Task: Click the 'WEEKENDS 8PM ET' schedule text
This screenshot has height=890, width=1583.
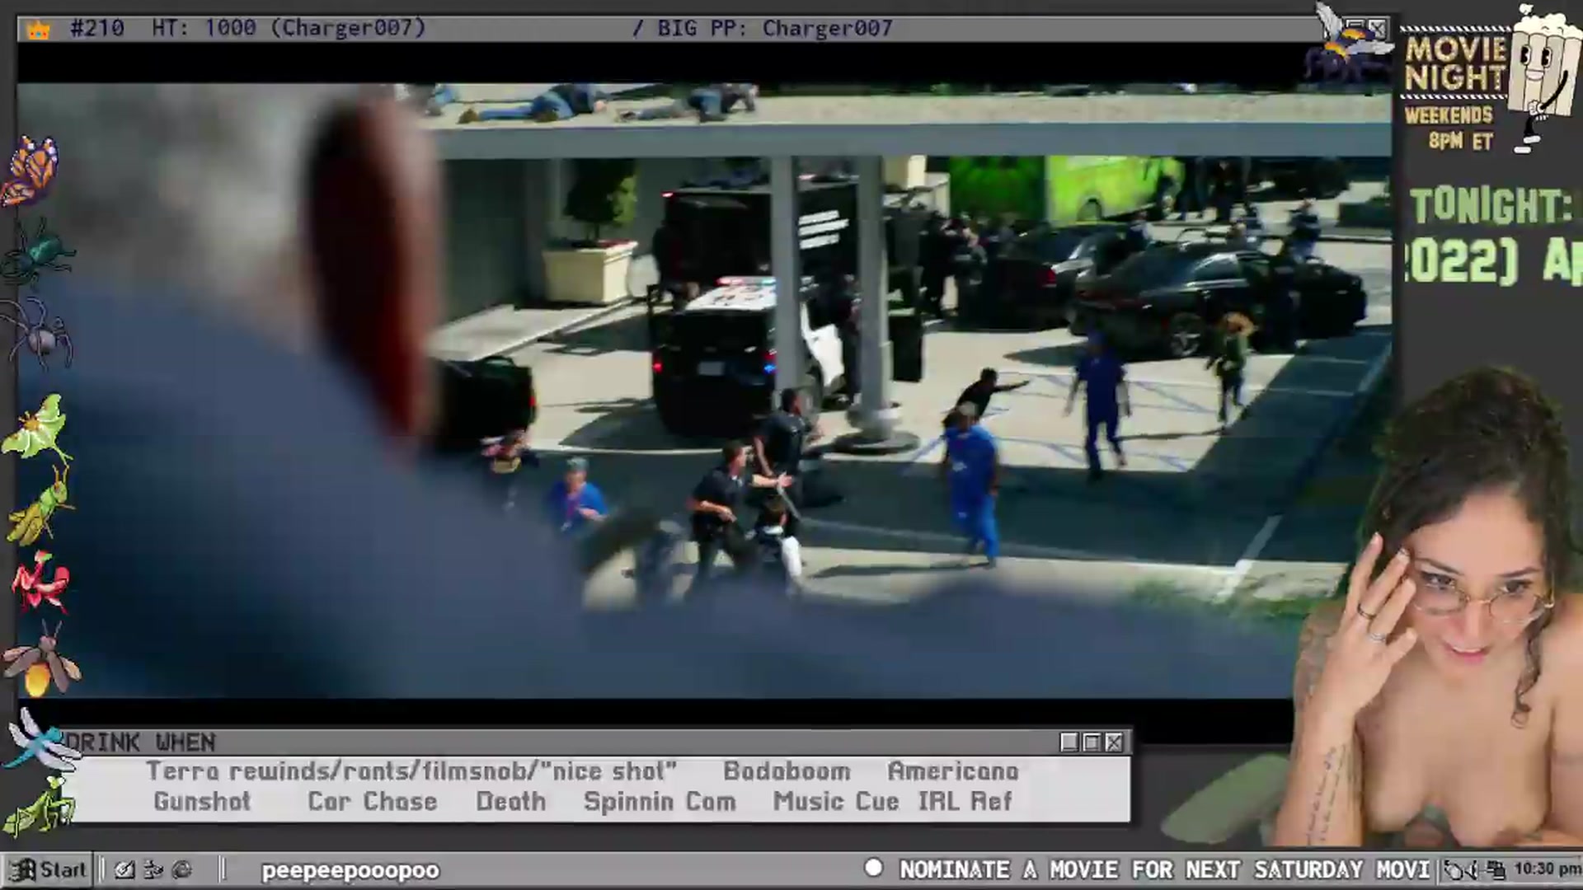Action: [x=1449, y=128]
